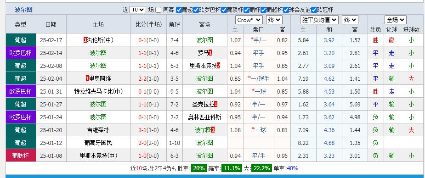The width and height of the screenshot is (425, 178).
Task: Open the 终 dropdown next to Crow*
Action: pyautogui.click(x=274, y=20)
